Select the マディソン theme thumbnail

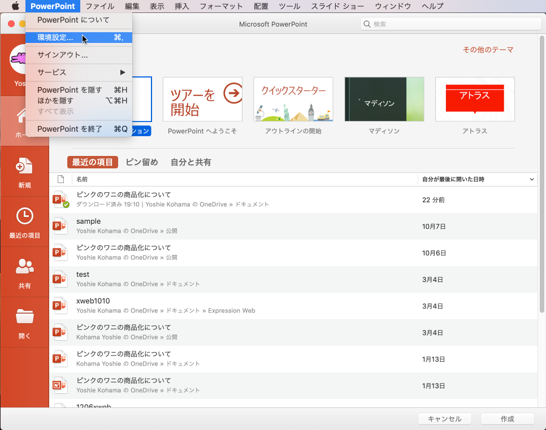[384, 99]
